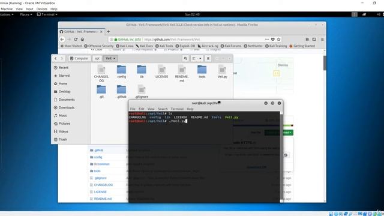Select Computer path button in file manager
This screenshot has height=216, width=384.
[79, 58]
